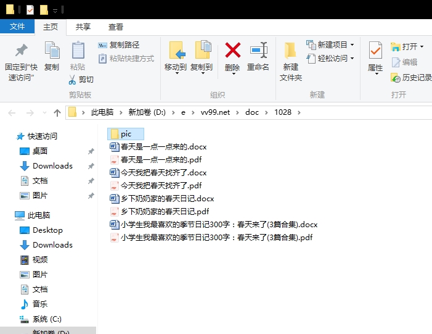Select file 今天我把春天找齐了.pdf

(156, 185)
